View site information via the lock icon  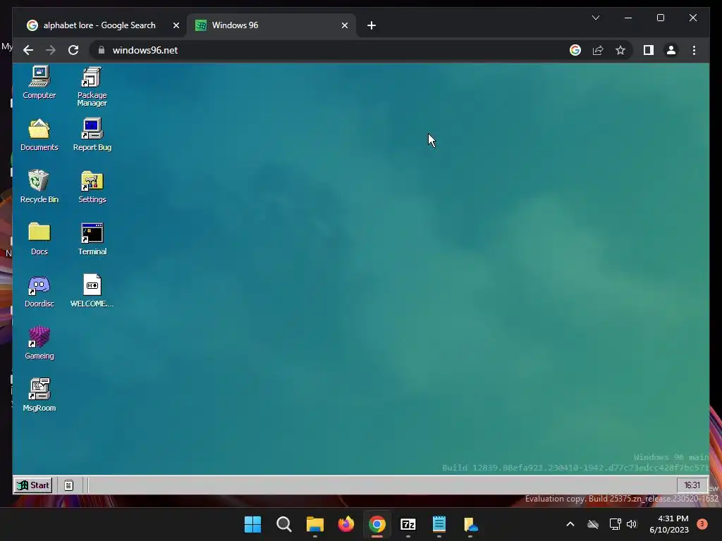point(102,50)
